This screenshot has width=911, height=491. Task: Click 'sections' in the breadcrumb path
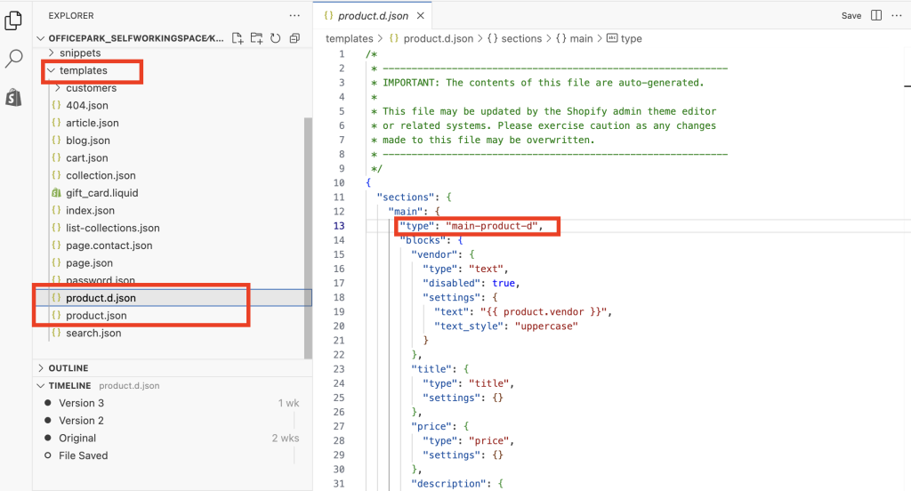point(521,38)
